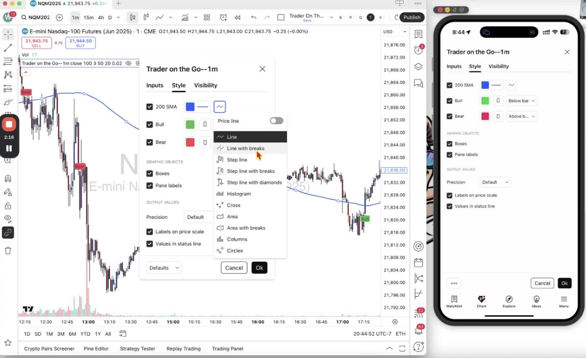586x358 pixels.
Task: Uncheck the Boxes checkbox in desktop dialog
Action: [149, 173]
